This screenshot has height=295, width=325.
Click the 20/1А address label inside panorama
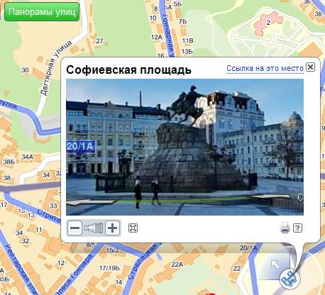click(81, 147)
